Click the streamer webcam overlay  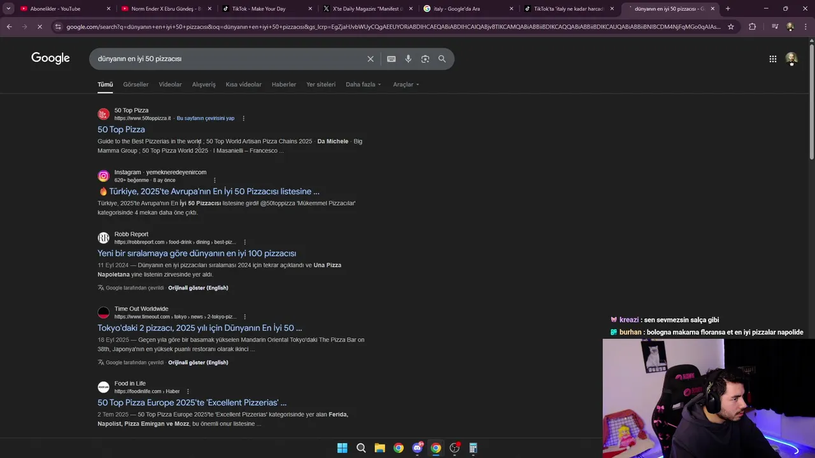[x=709, y=398]
